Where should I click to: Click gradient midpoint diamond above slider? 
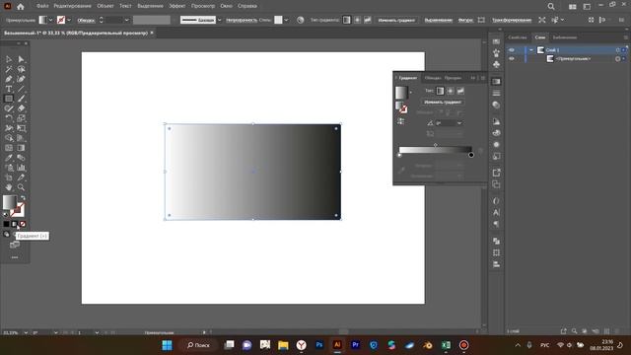click(x=436, y=145)
